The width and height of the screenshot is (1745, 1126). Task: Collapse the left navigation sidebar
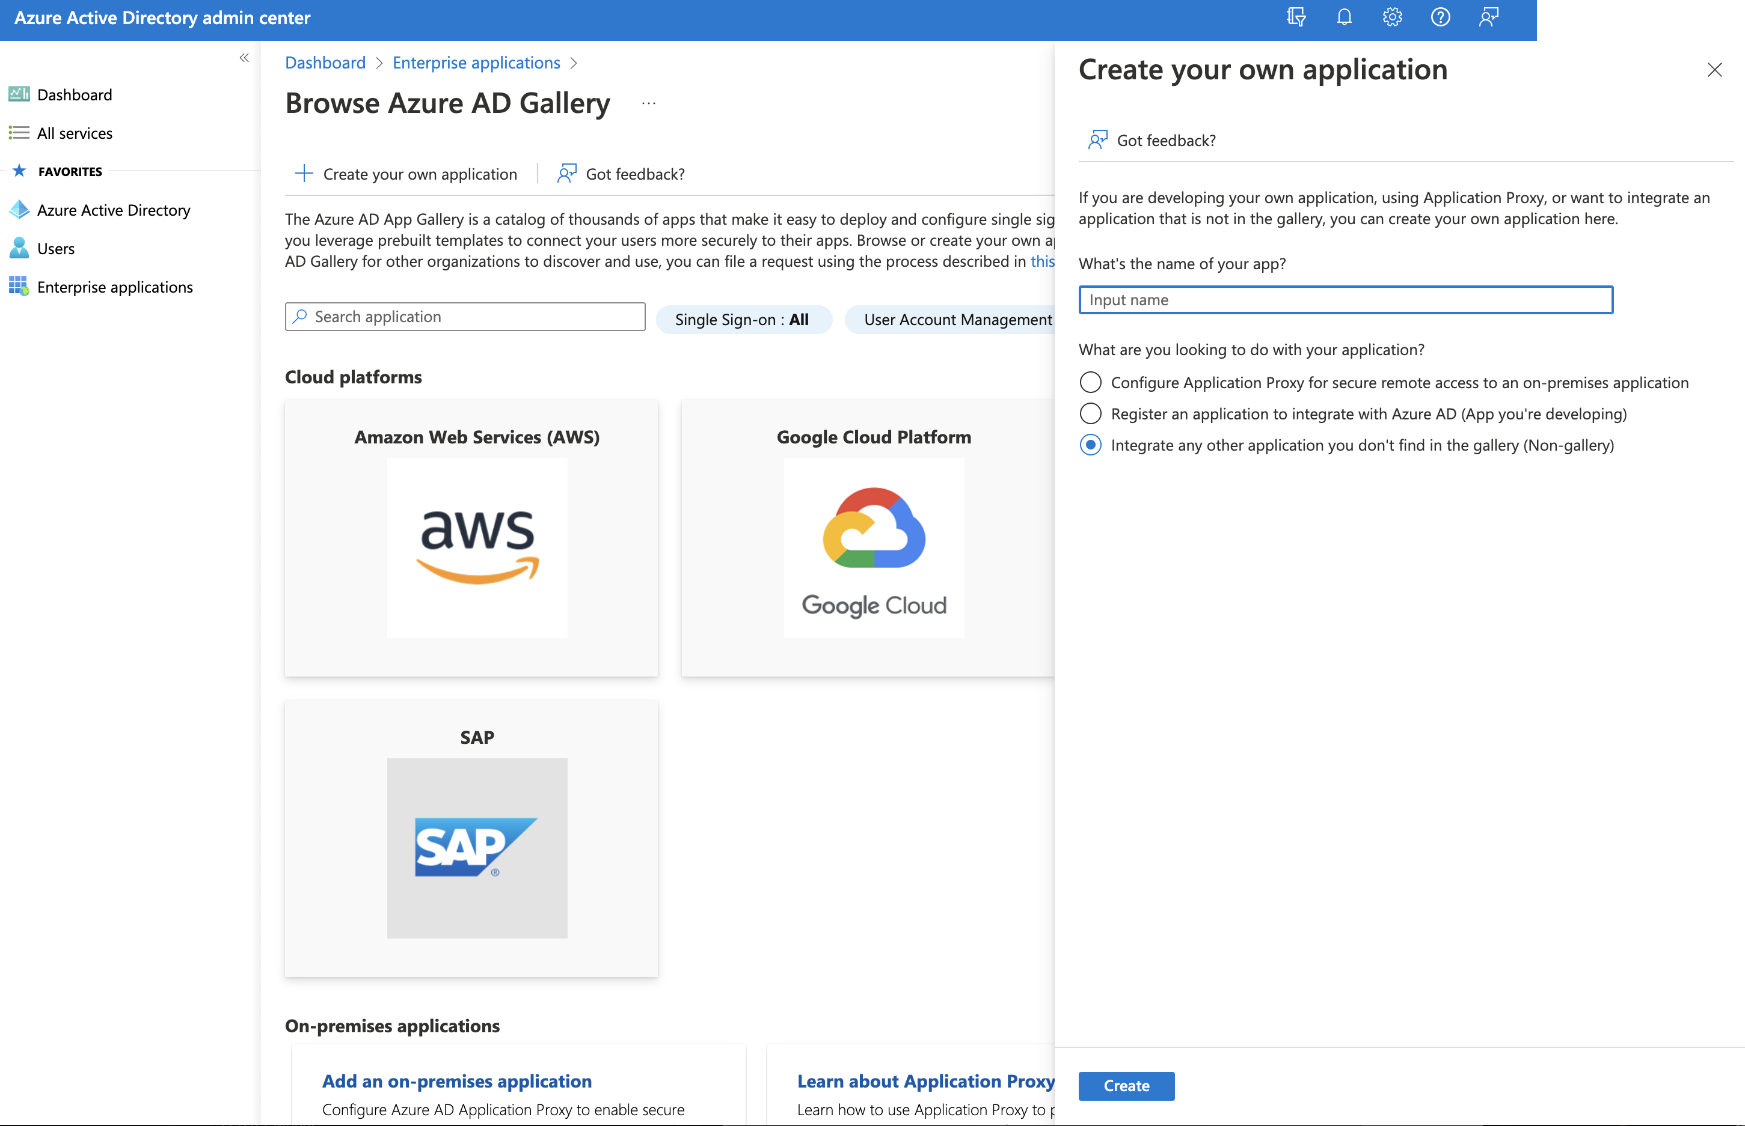[244, 58]
